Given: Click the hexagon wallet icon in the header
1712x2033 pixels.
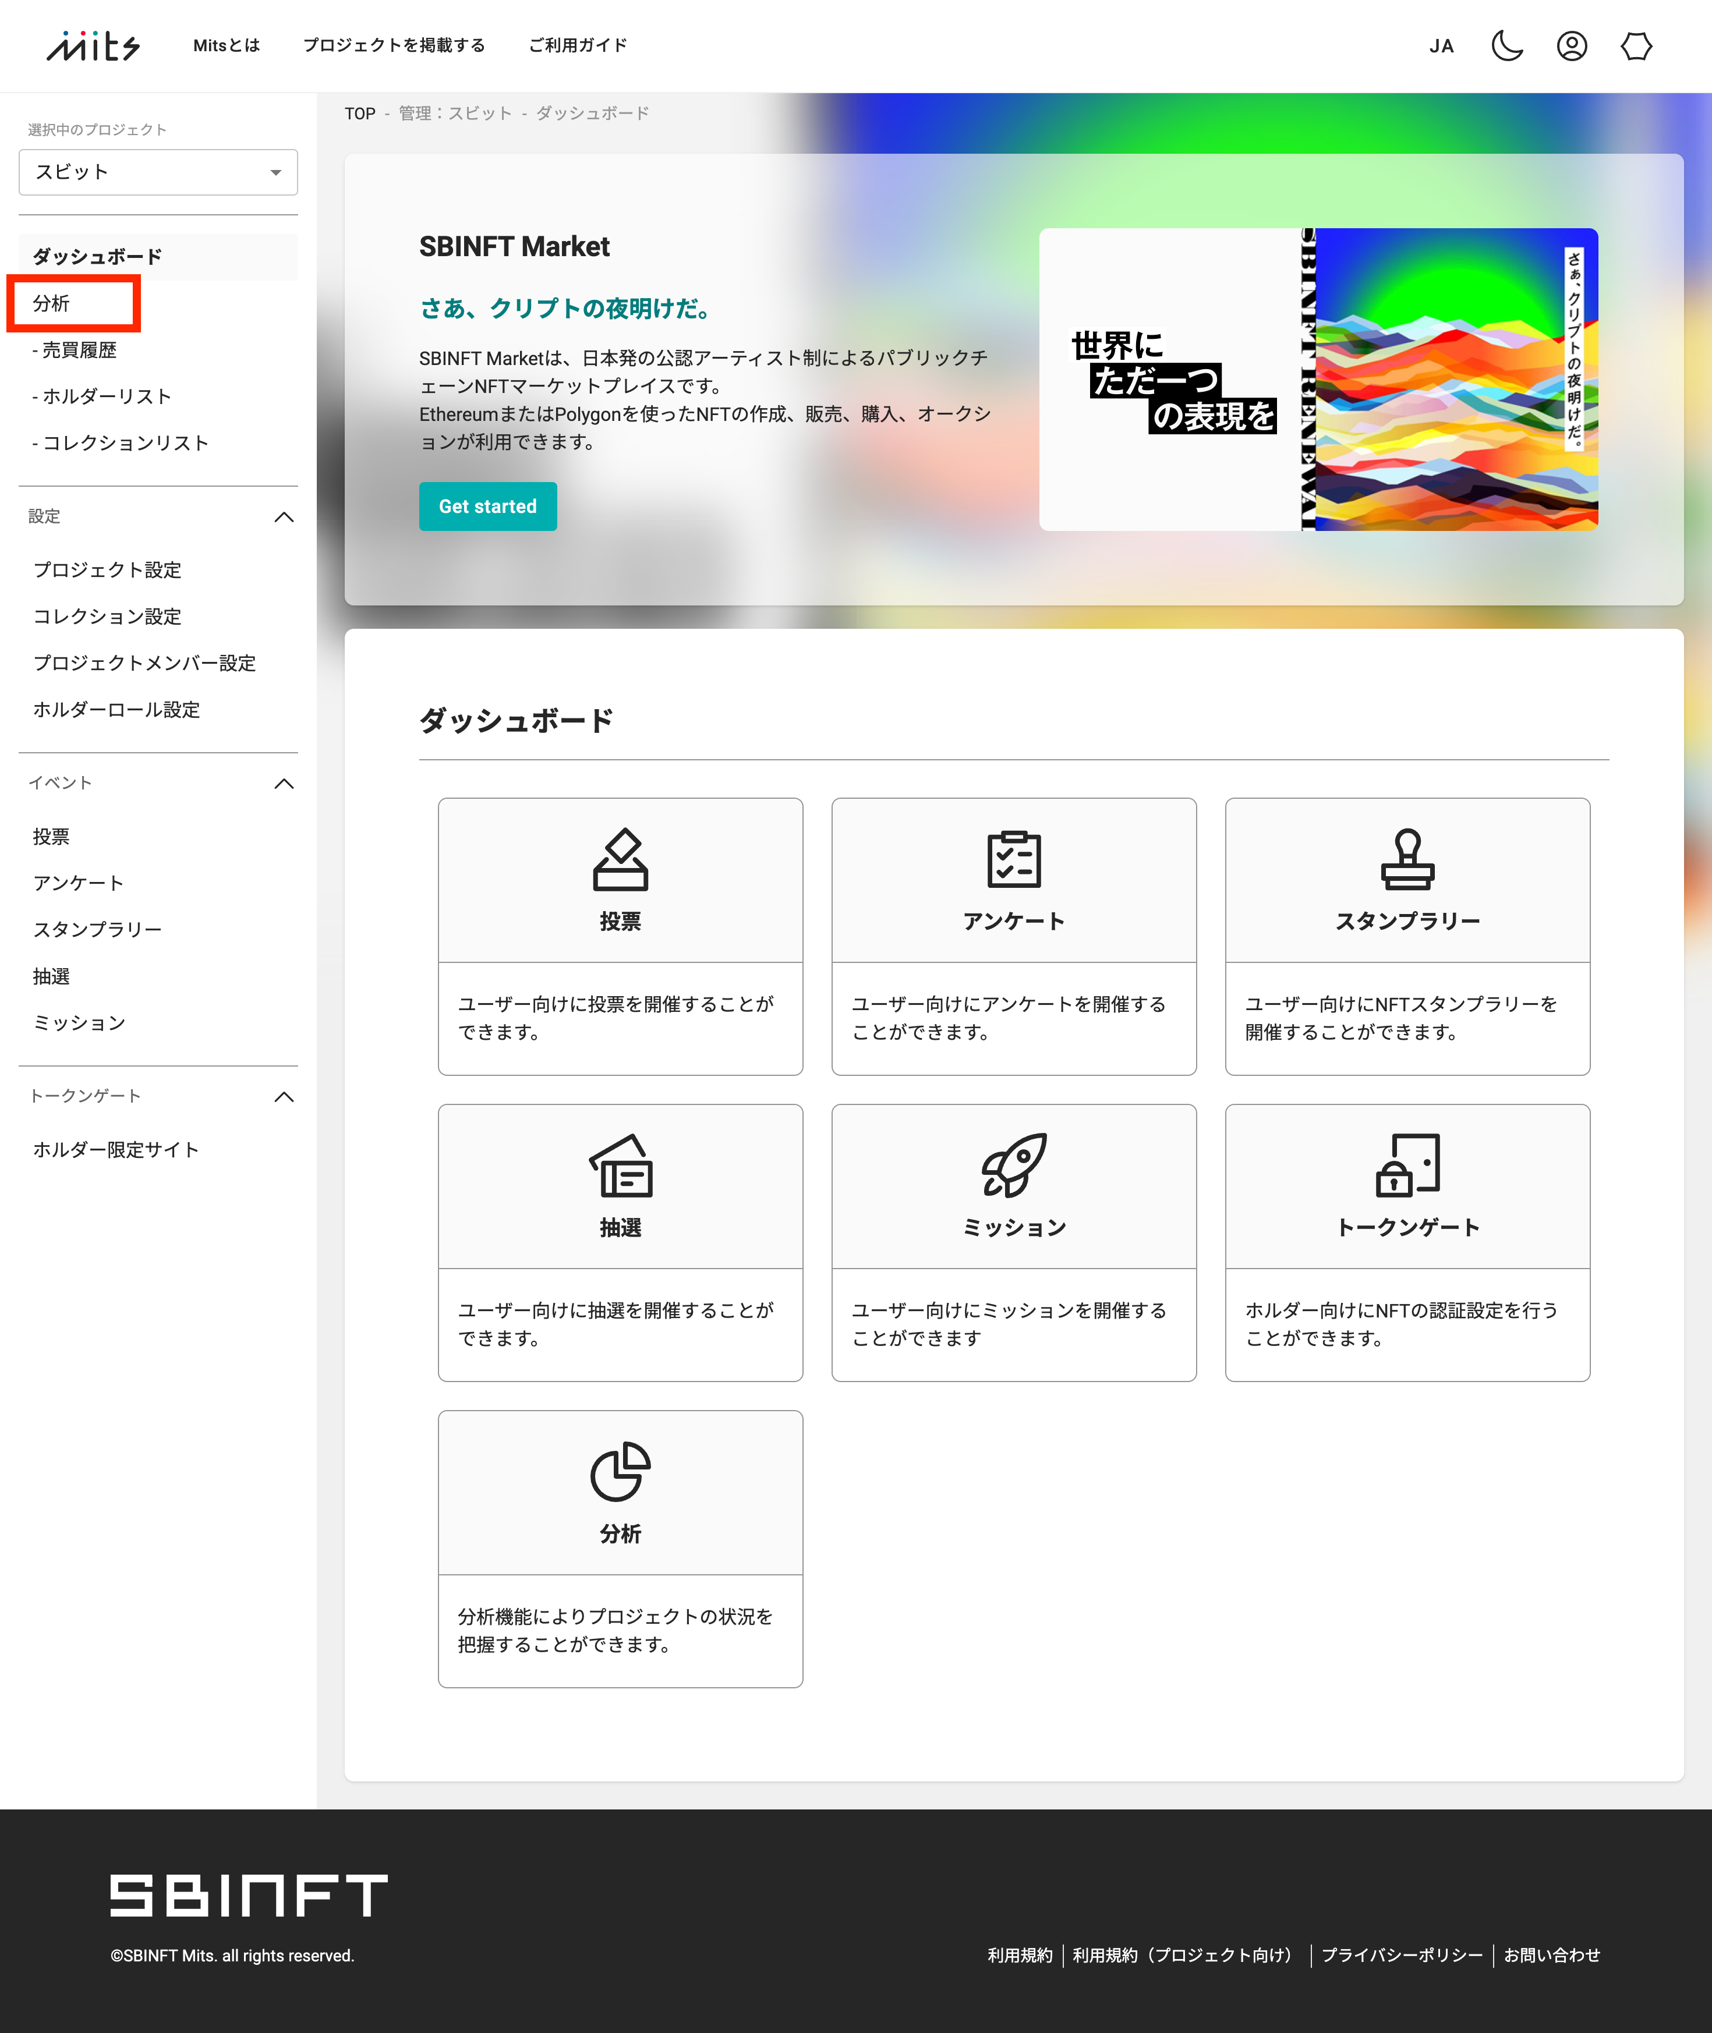Looking at the screenshot, I should click(x=1636, y=45).
